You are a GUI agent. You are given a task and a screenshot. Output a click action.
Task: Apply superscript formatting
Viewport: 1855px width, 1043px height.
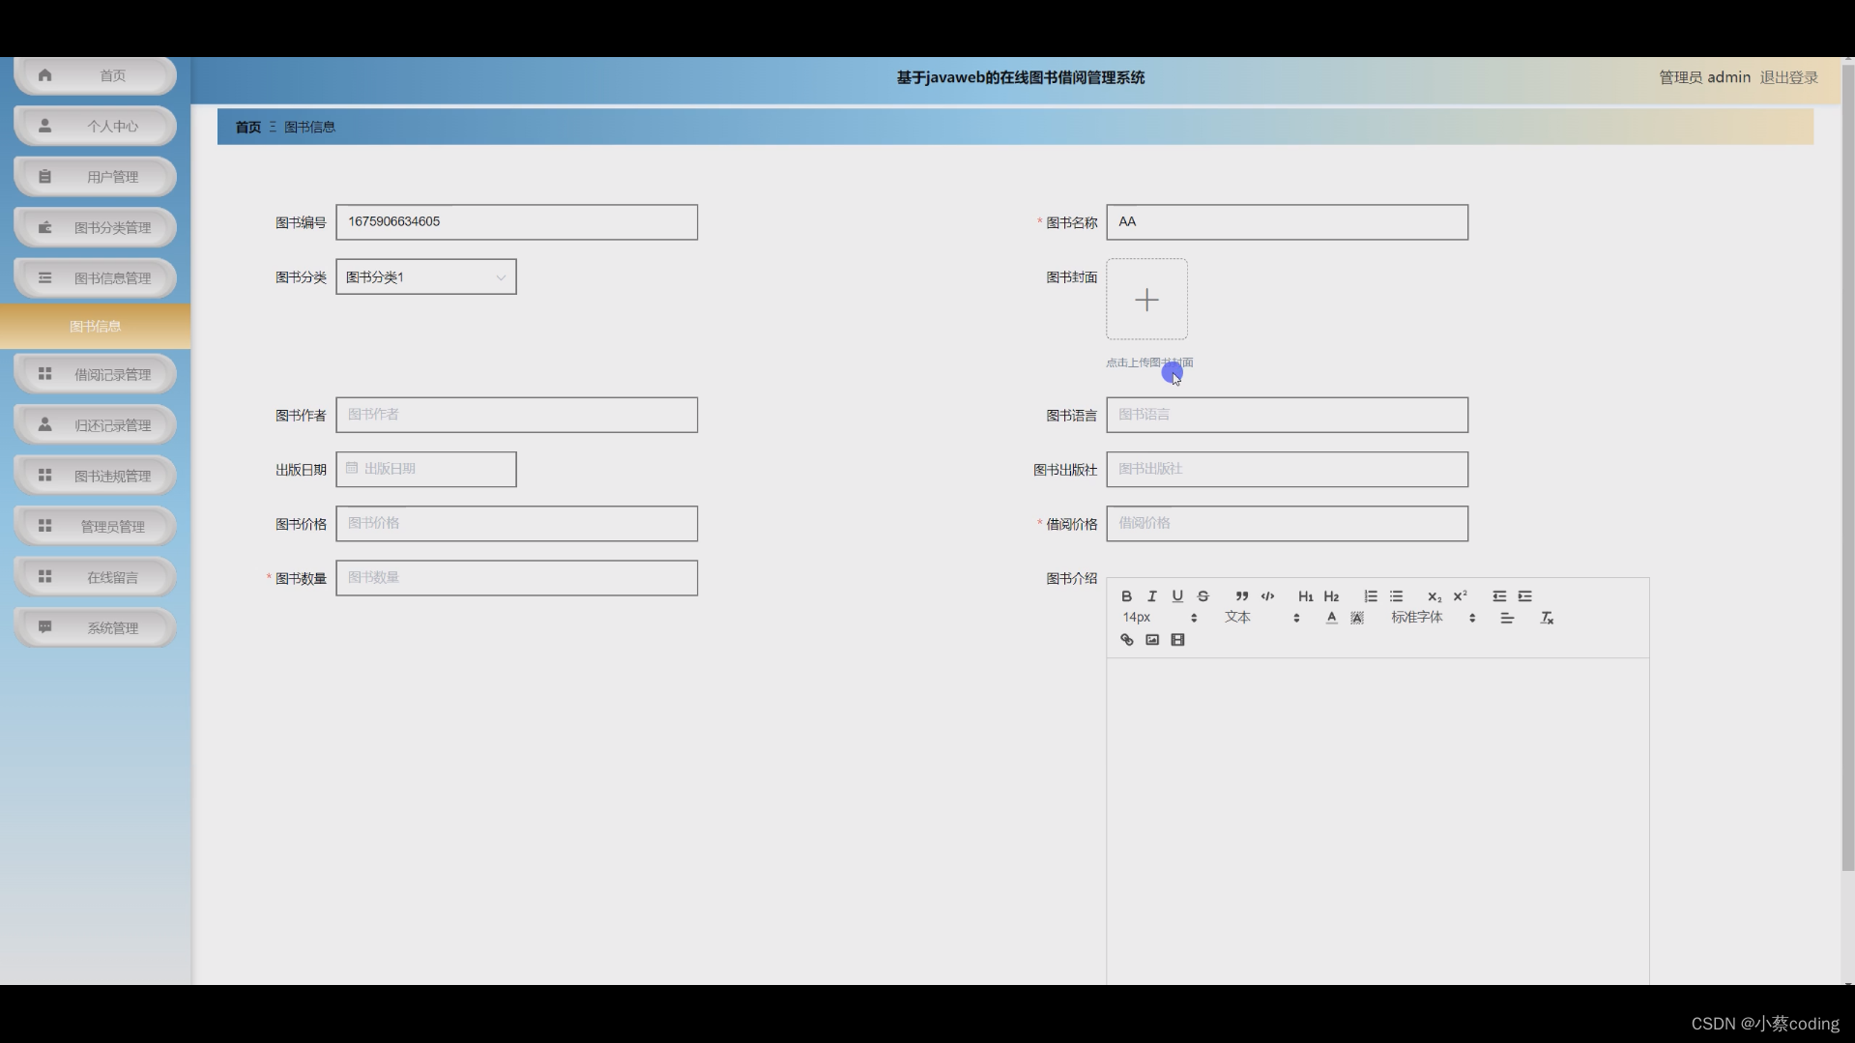(1460, 596)
